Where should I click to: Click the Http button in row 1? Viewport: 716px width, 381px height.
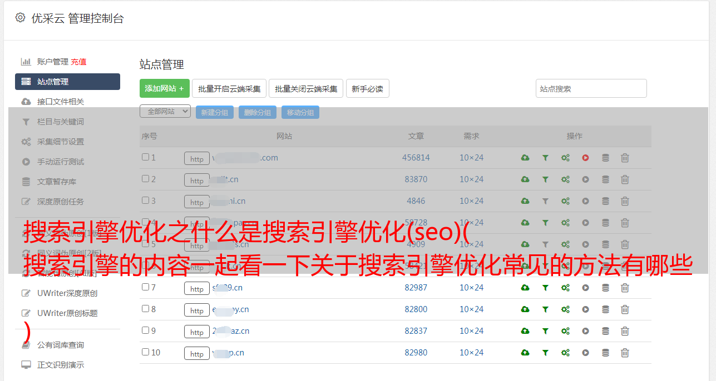pos(197,159)
